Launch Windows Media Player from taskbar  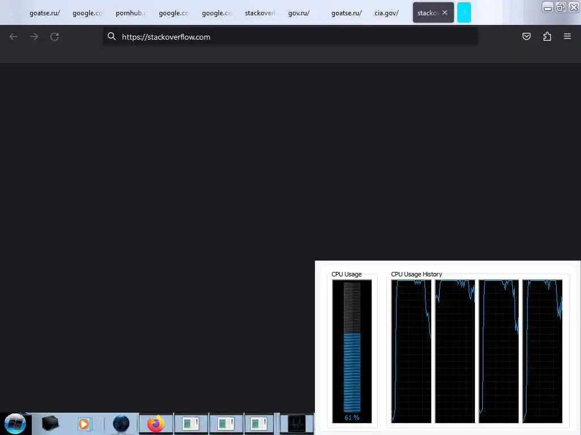[x=84, y=424]
